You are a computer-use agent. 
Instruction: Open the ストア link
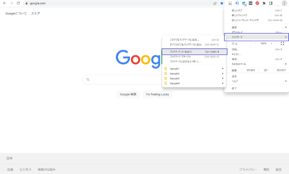pos(36,13)
